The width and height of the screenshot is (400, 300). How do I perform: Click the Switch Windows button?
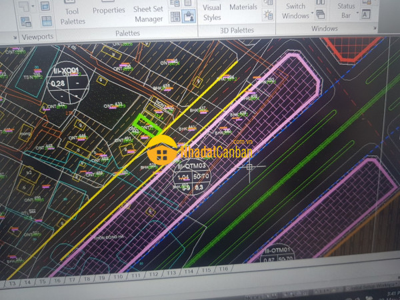point(295,11)
